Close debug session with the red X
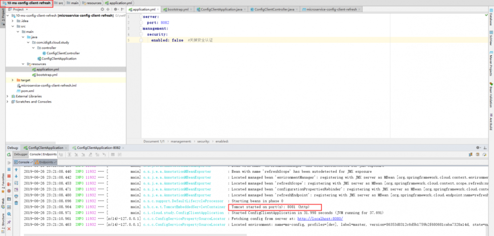Image resolution: width=494 pixels, height=236 pixels. 9,229
